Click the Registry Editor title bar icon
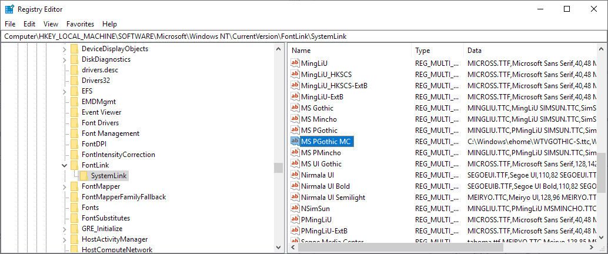Screen dimensions: 608x254 click(x=9, y=9)
